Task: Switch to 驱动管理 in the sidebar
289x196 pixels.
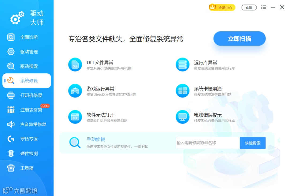Action: 26,52
